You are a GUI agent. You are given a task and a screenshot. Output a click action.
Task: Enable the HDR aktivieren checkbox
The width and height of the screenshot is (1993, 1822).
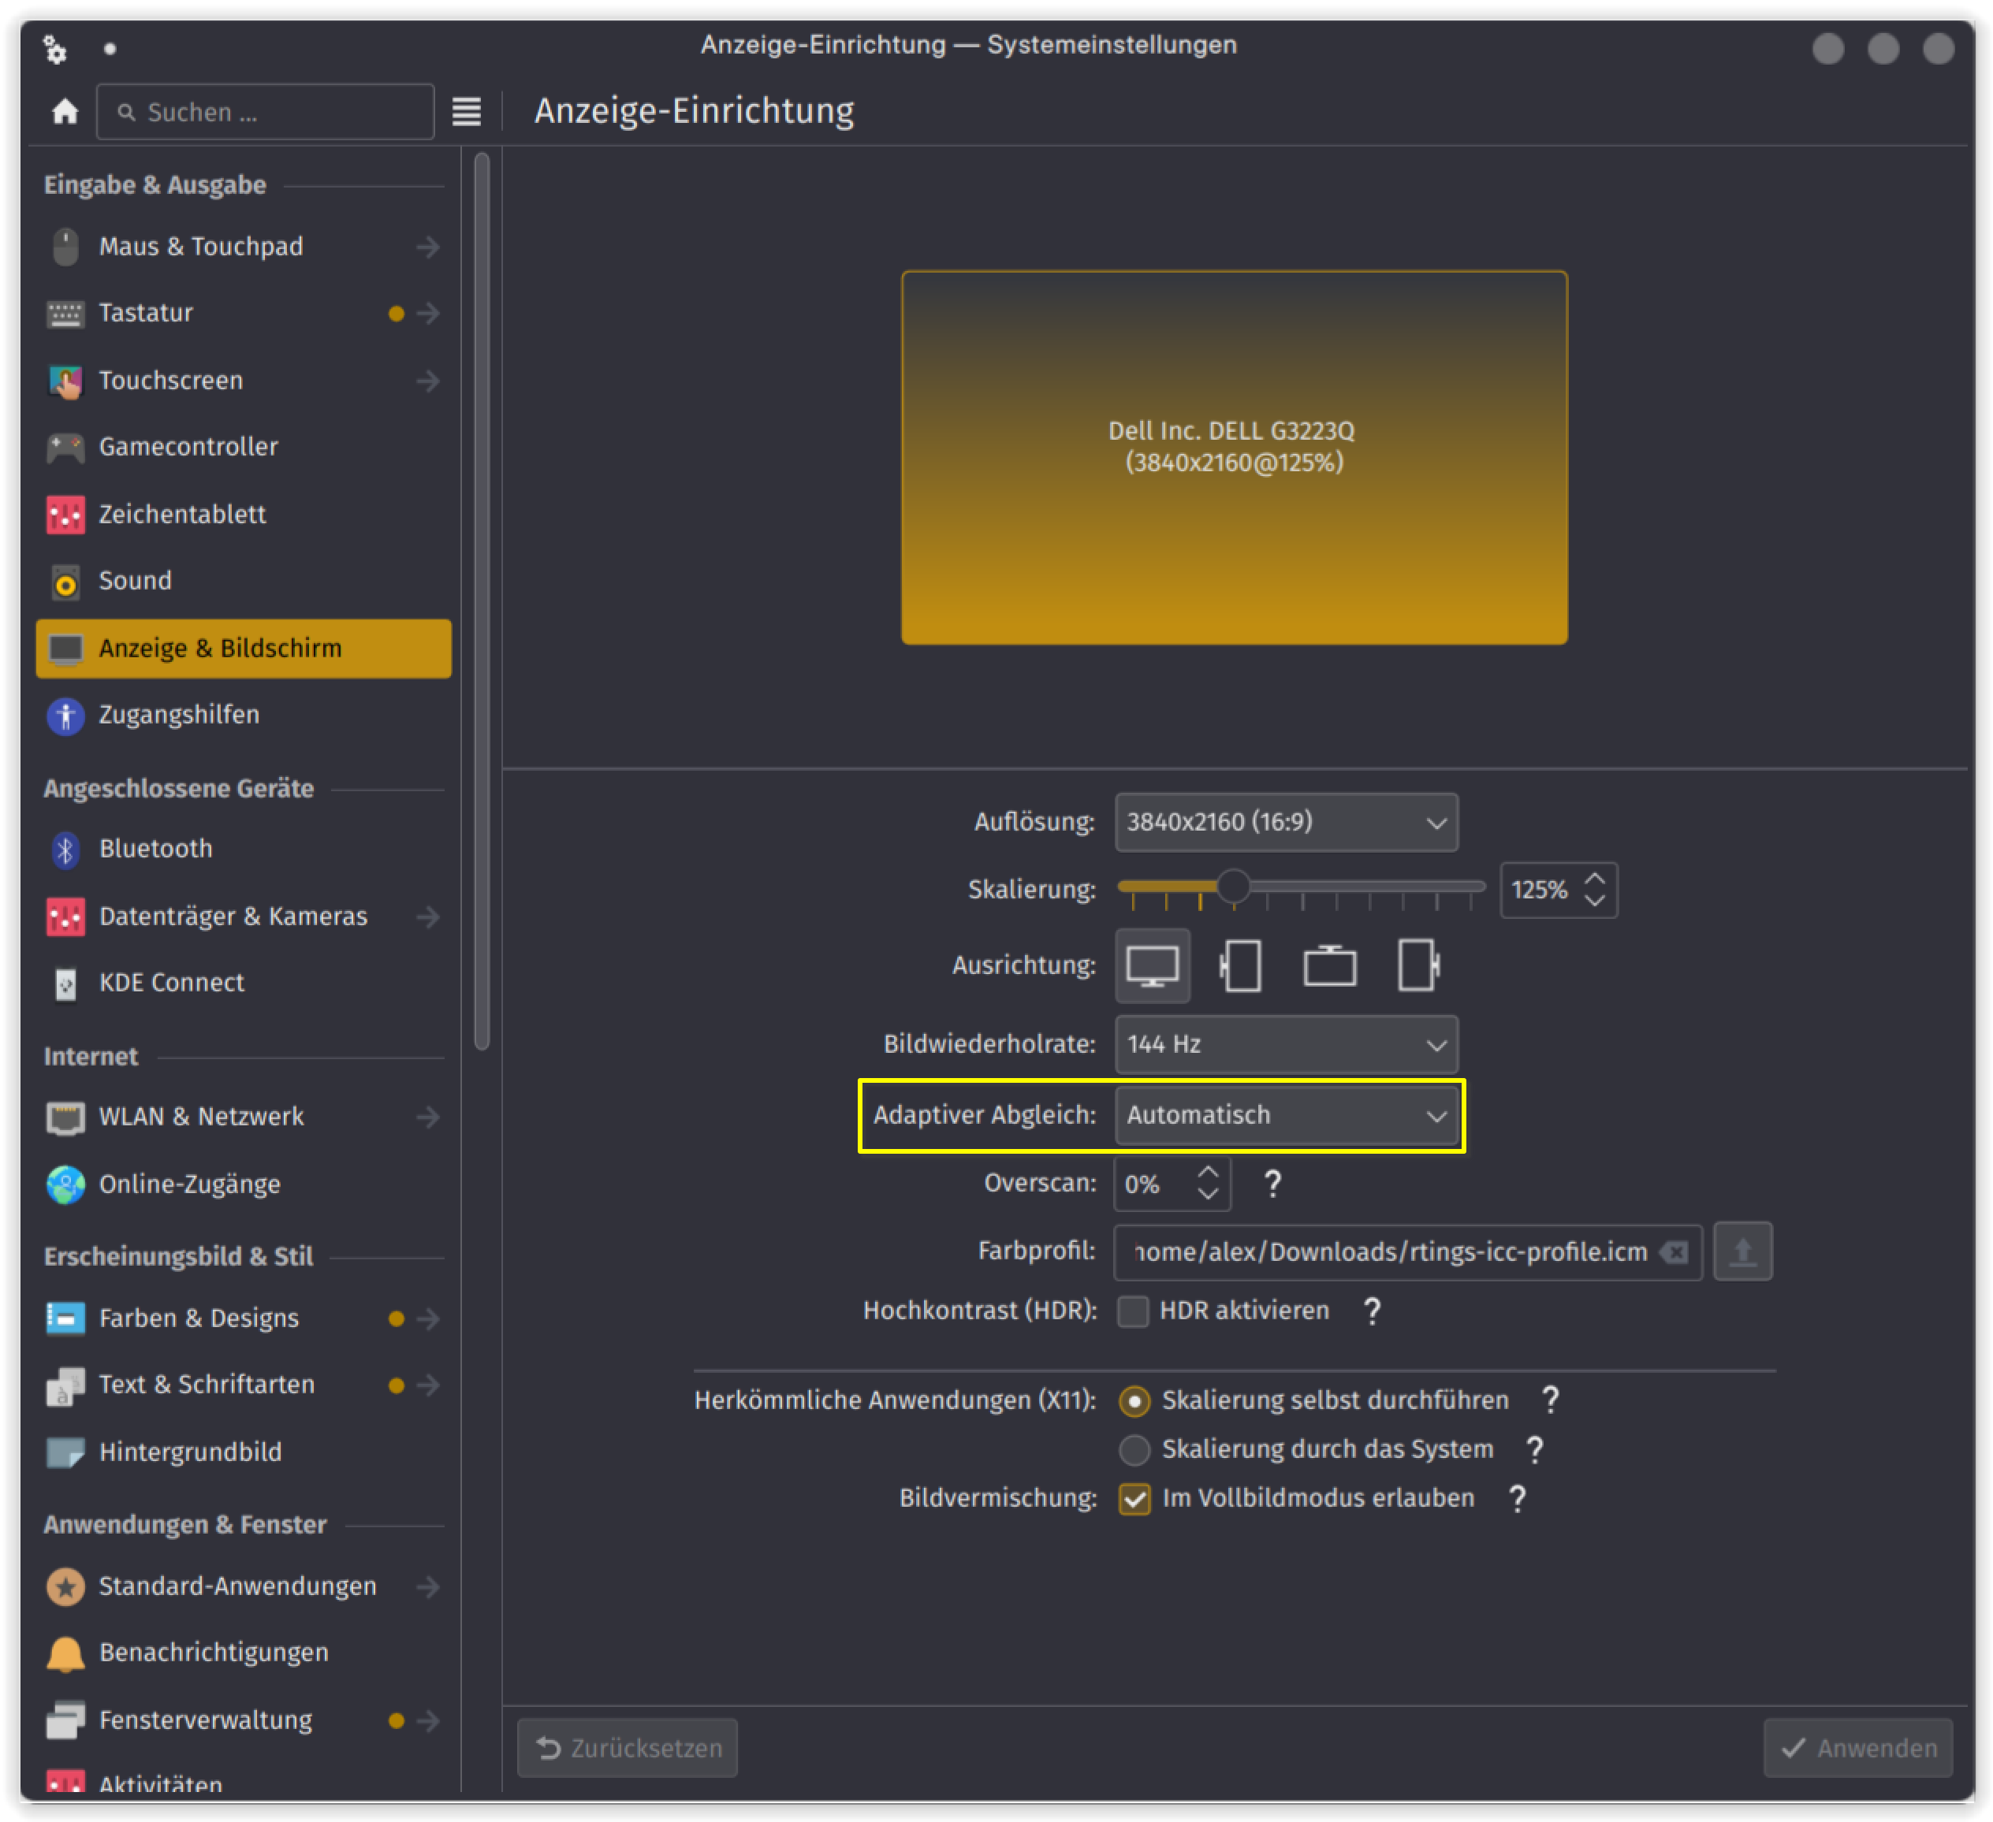(x=1133, y=1311)
